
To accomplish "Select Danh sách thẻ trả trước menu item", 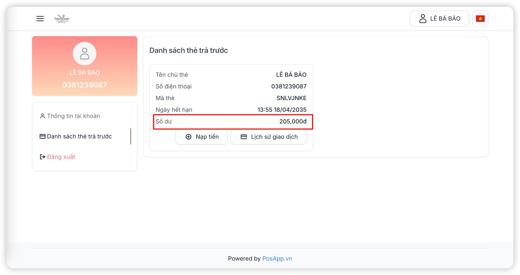I will pos(79,136).
